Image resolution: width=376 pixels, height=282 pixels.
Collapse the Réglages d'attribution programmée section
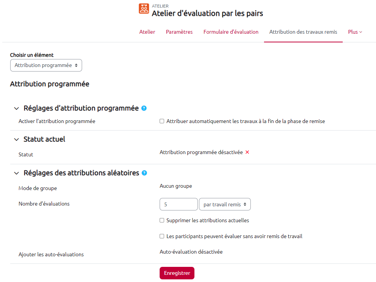tap(16, 109)
